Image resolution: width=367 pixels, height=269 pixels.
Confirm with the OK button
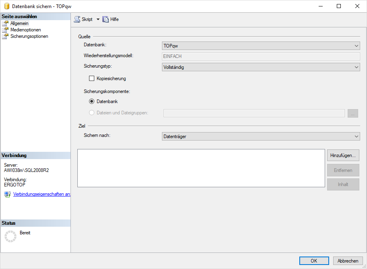pos(314,261)
